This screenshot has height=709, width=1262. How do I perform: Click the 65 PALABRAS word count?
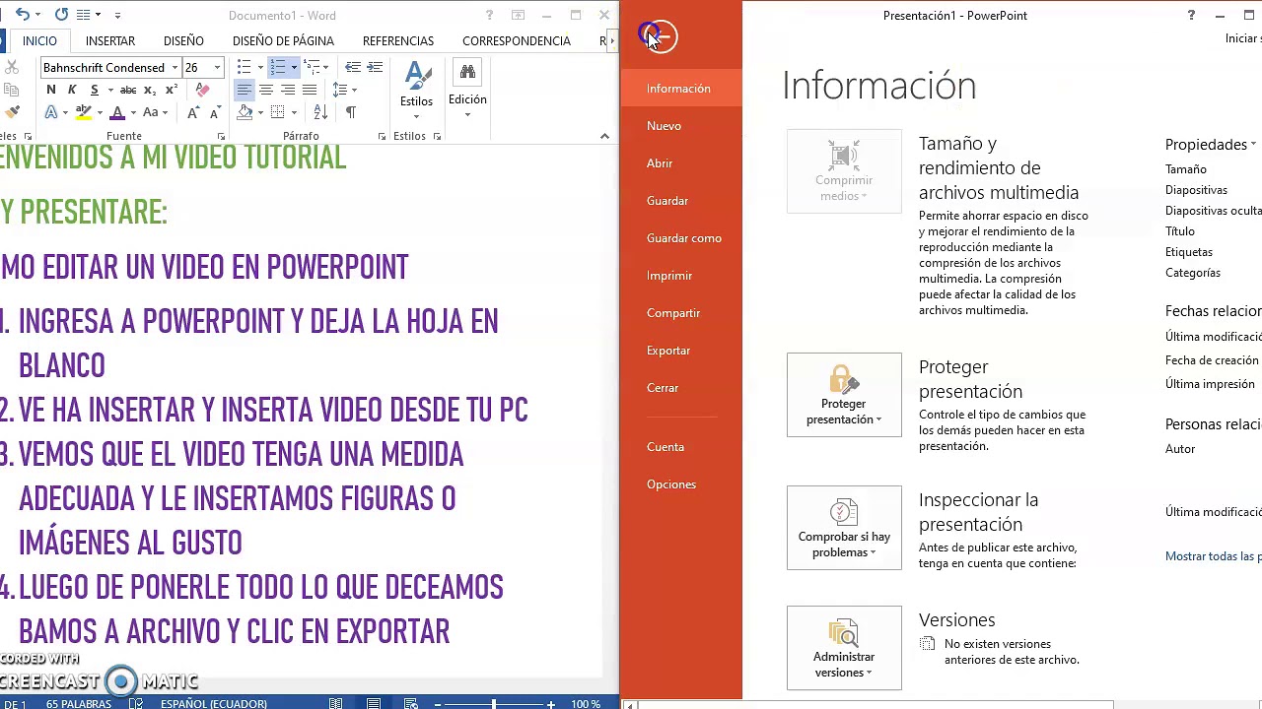79,703
